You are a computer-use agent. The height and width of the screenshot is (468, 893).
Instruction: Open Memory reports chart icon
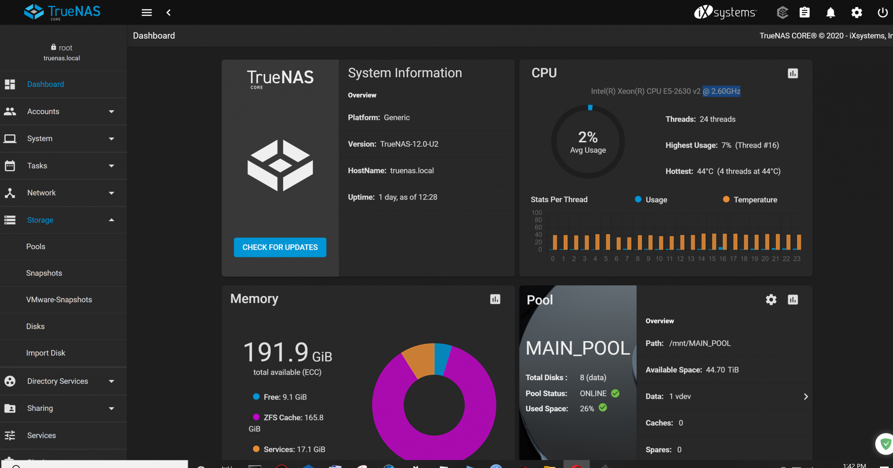(x=495, y=299)
